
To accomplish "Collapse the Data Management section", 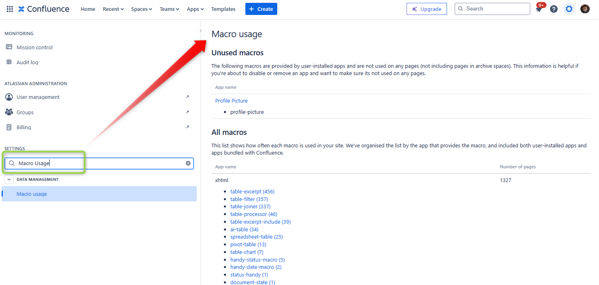I will pyautogui.click(x=10, y=179).
